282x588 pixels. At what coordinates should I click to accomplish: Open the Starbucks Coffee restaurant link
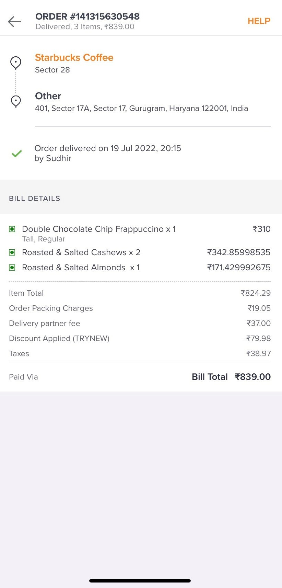pos(74,57)
